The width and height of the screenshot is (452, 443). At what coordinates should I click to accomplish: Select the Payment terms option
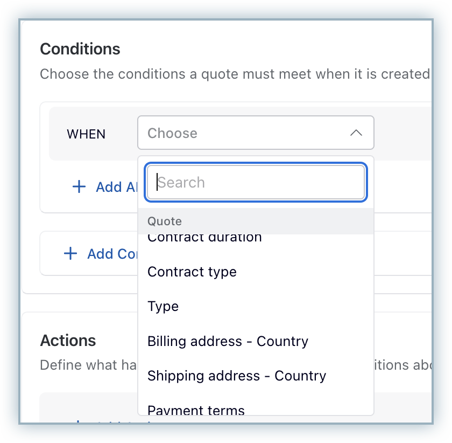click(196, 410)
